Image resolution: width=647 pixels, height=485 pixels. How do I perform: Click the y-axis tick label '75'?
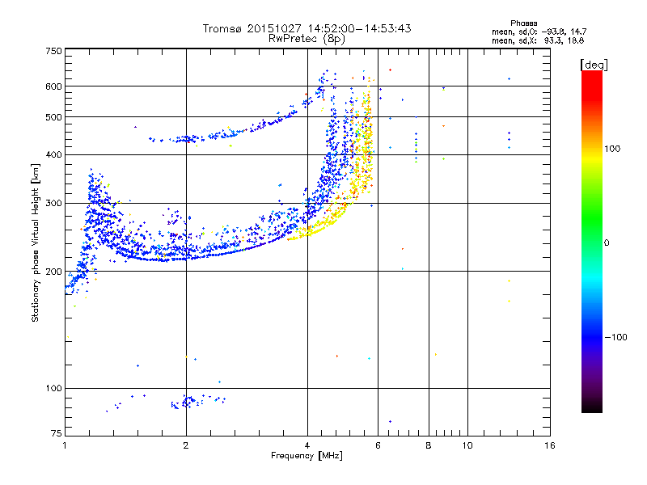point(57,433)
